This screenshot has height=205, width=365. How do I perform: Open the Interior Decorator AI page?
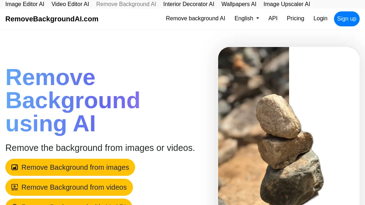point(189,4)
